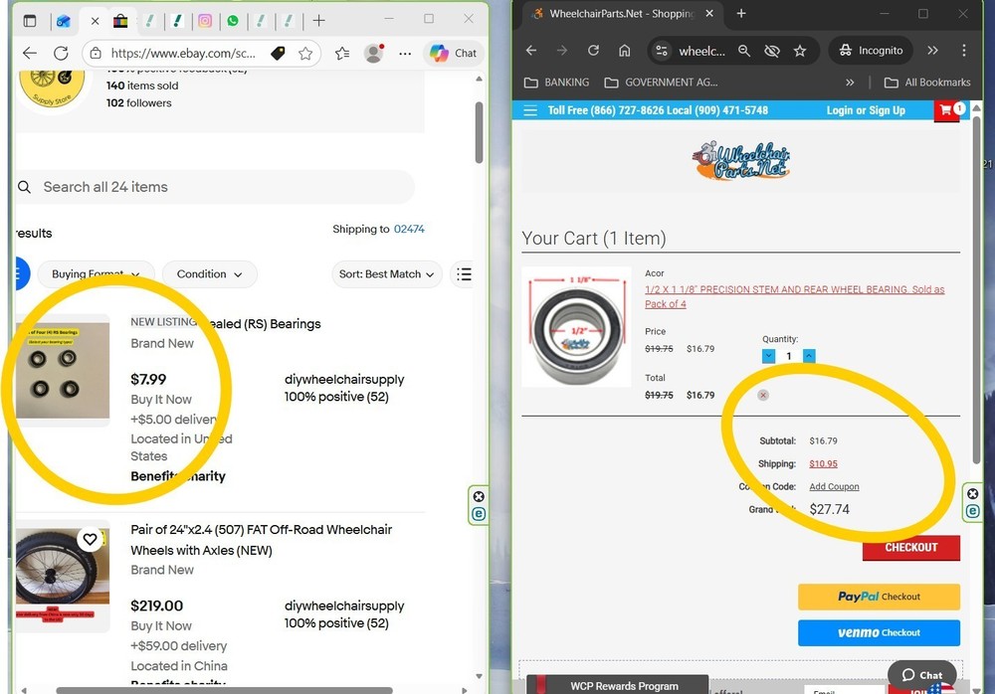
Task: Open the Chrome three-dot menu
Action: click(x=964, y=50)
